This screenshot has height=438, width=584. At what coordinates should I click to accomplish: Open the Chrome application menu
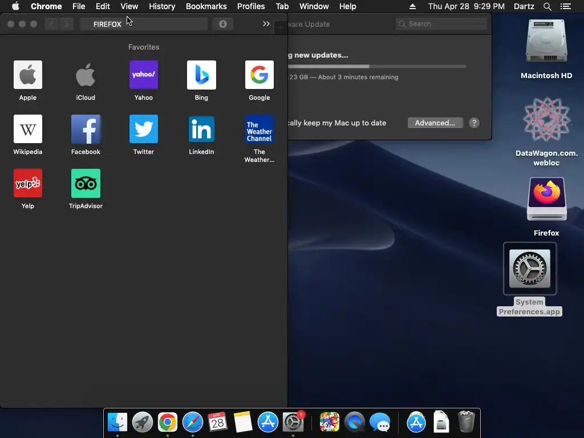(46, 6)
